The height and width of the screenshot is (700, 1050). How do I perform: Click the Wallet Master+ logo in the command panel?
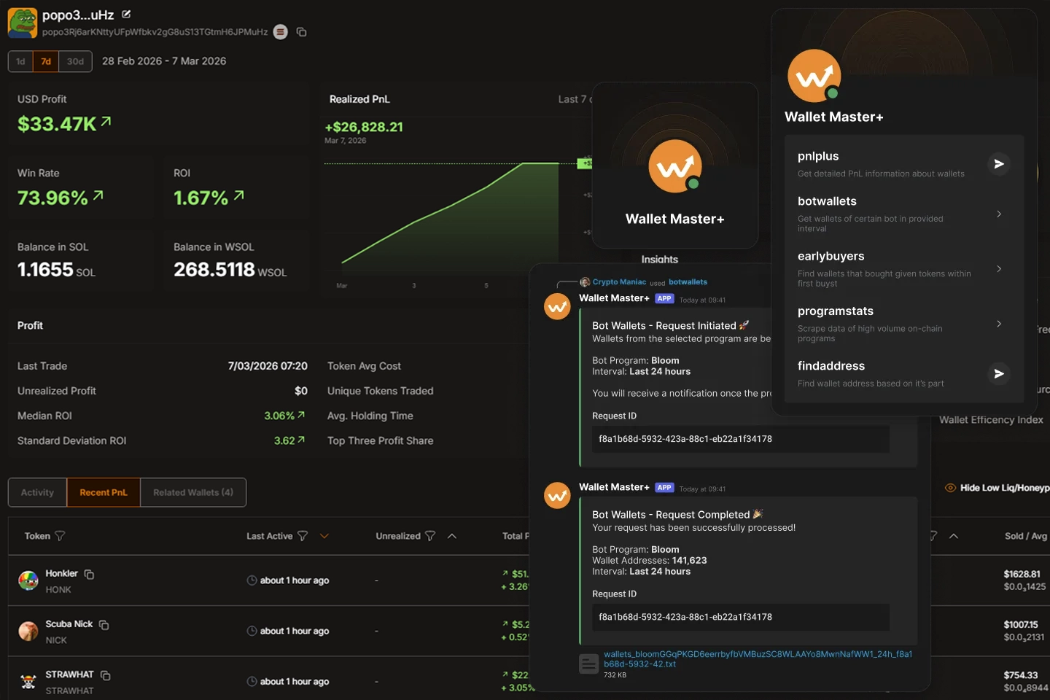tap(814, 76)
